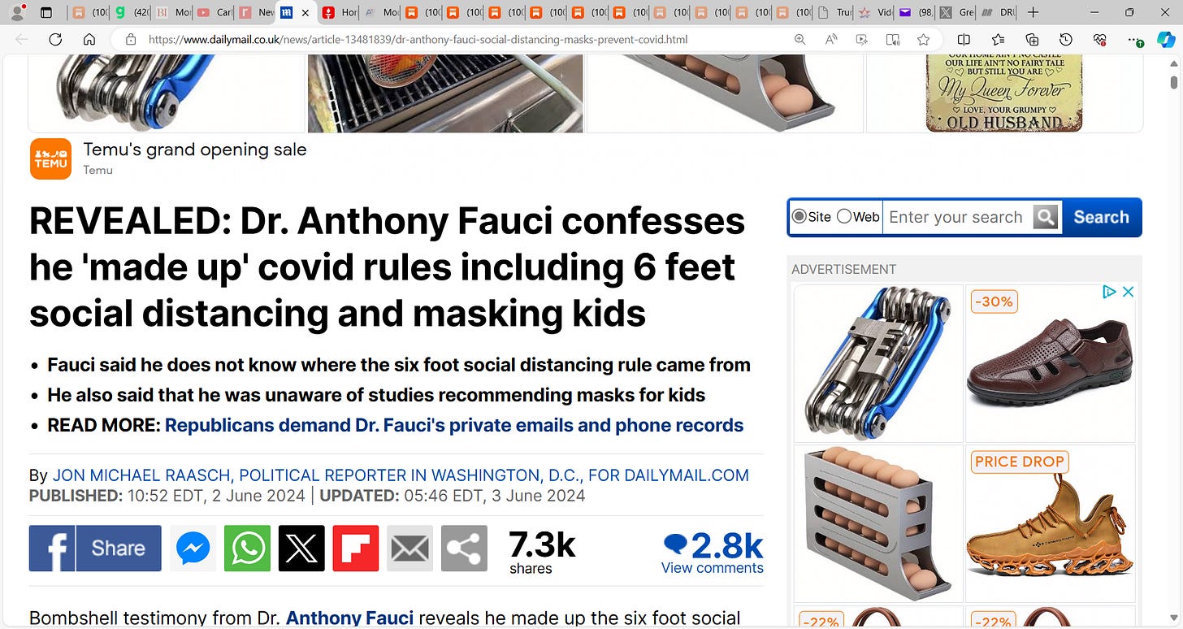Screen dimensions: 1183x629
Task: Toggle split screen view icon
Action: pyautogui.click(x=964, y=39)
